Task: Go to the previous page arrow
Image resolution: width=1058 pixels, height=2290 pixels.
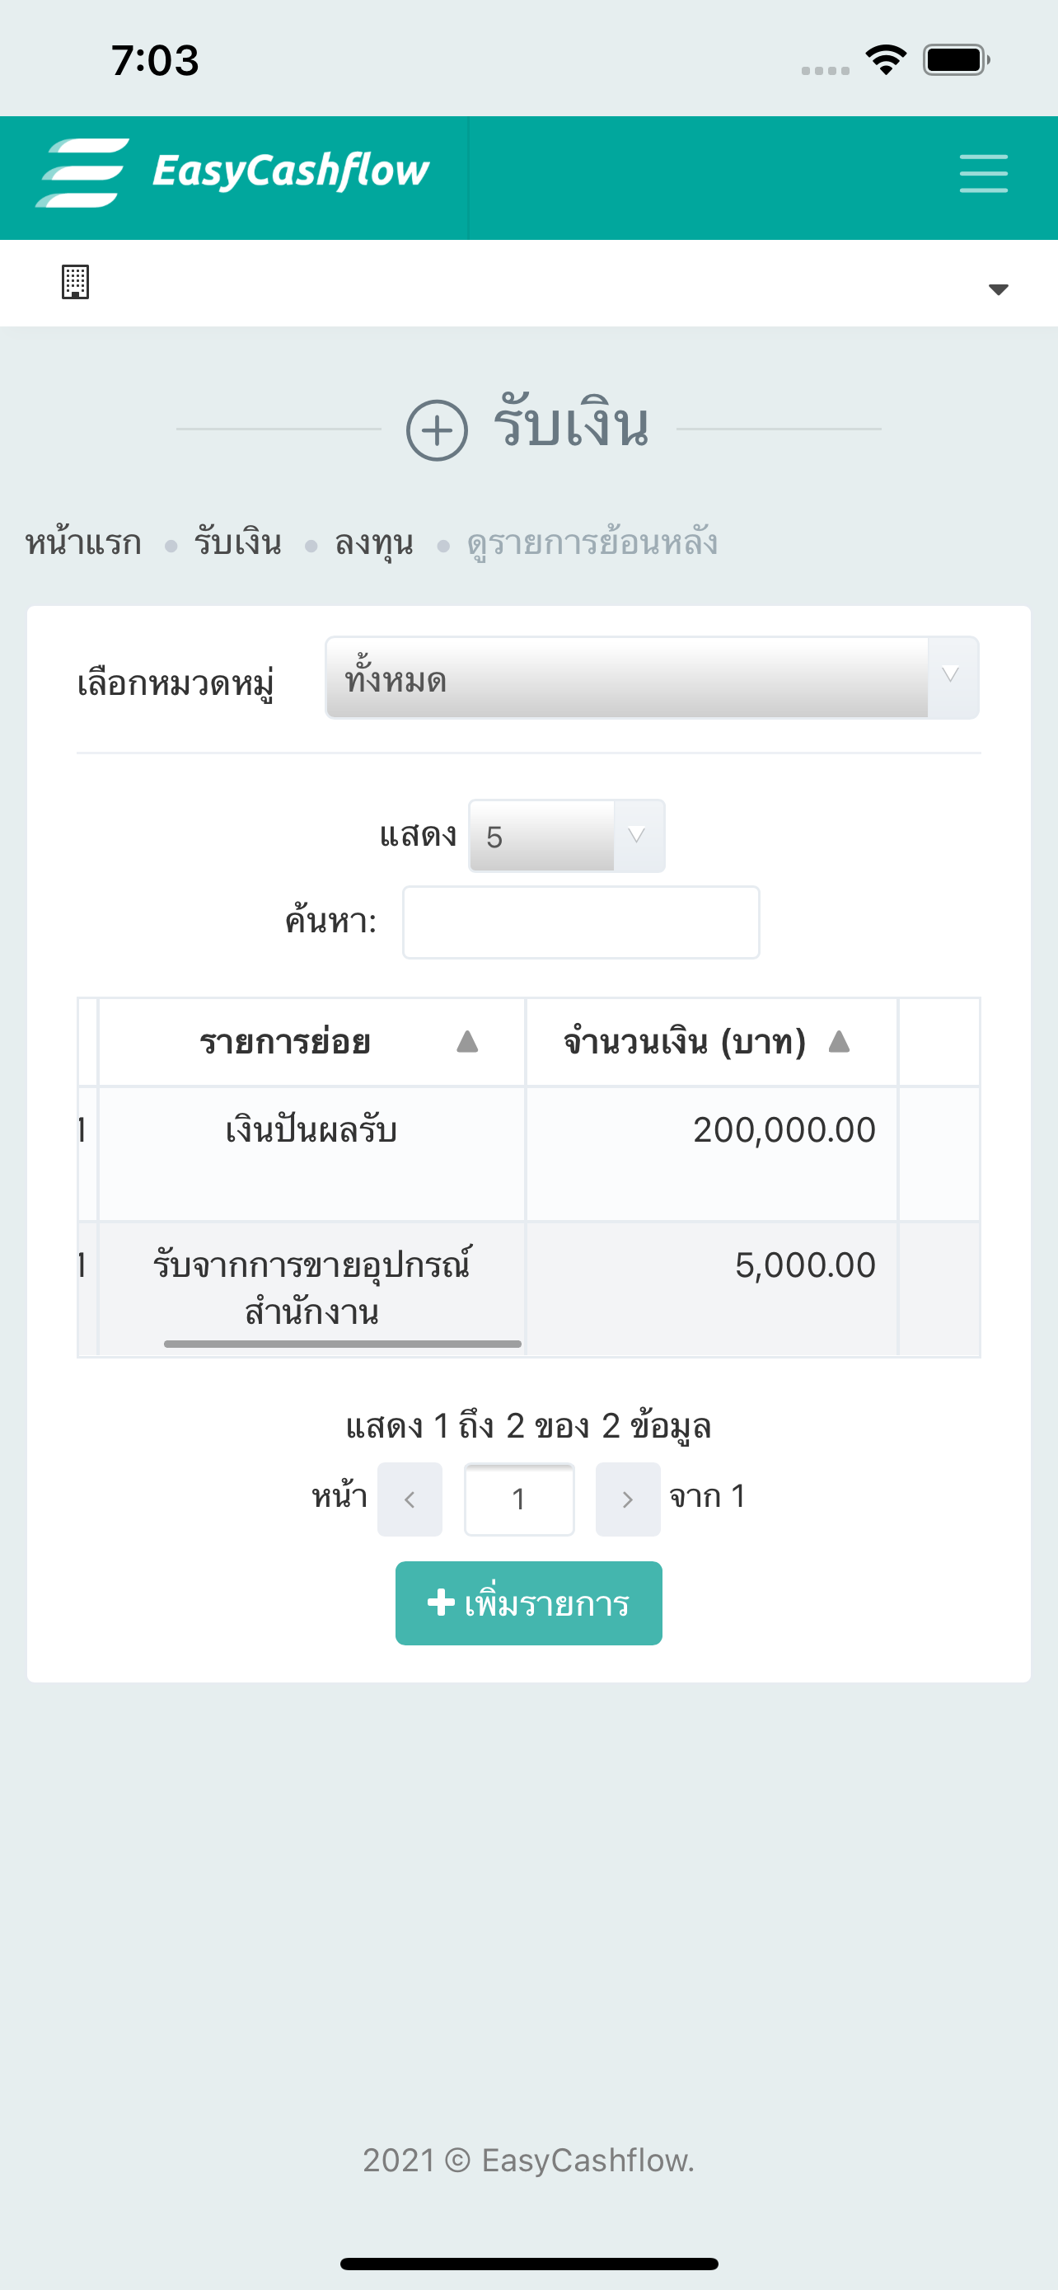Action: pyautogui.click(x=410, y=1499)
